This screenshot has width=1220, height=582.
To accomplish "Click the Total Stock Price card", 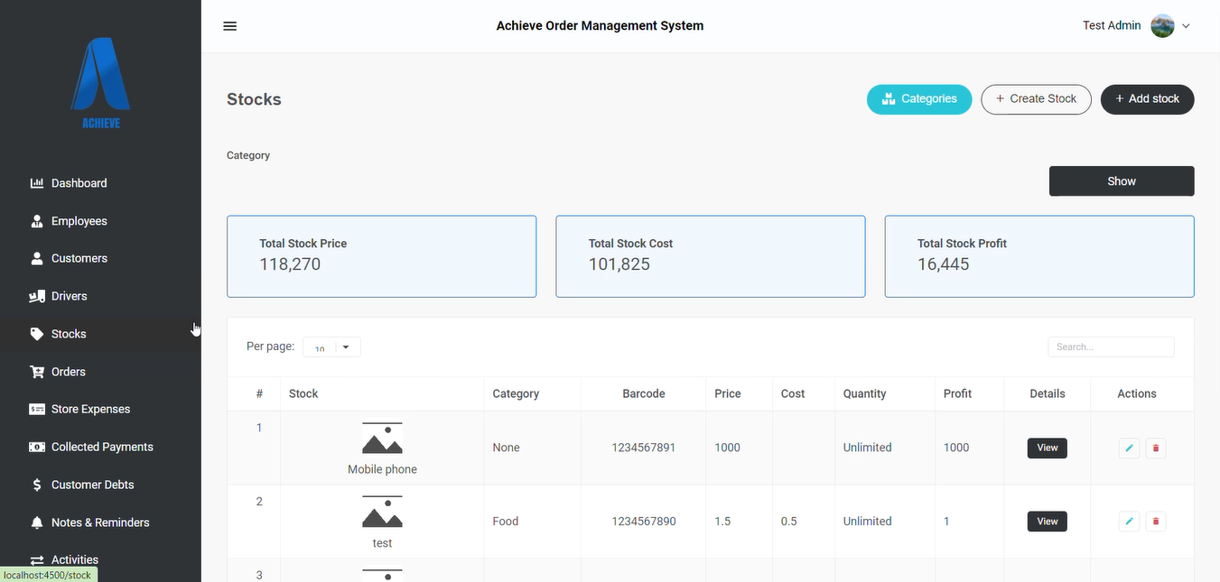I will pos(381,256).
